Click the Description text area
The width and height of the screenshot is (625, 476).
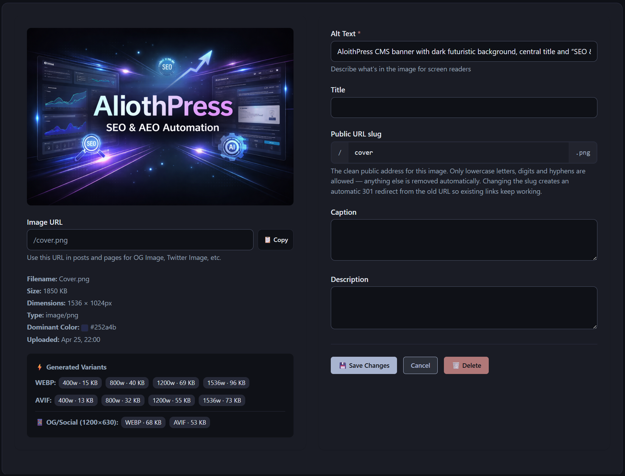(x=464, y=308)
